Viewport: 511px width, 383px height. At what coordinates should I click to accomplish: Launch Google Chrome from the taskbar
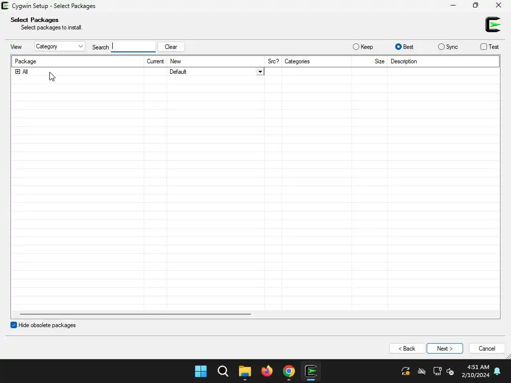289,371
